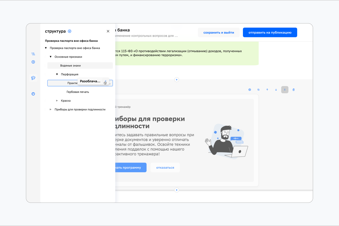Select the 'Гербовая печать' tree item
Image resolution: width=339 pixels, height=226 pixels.
click(x=78, y=92)
